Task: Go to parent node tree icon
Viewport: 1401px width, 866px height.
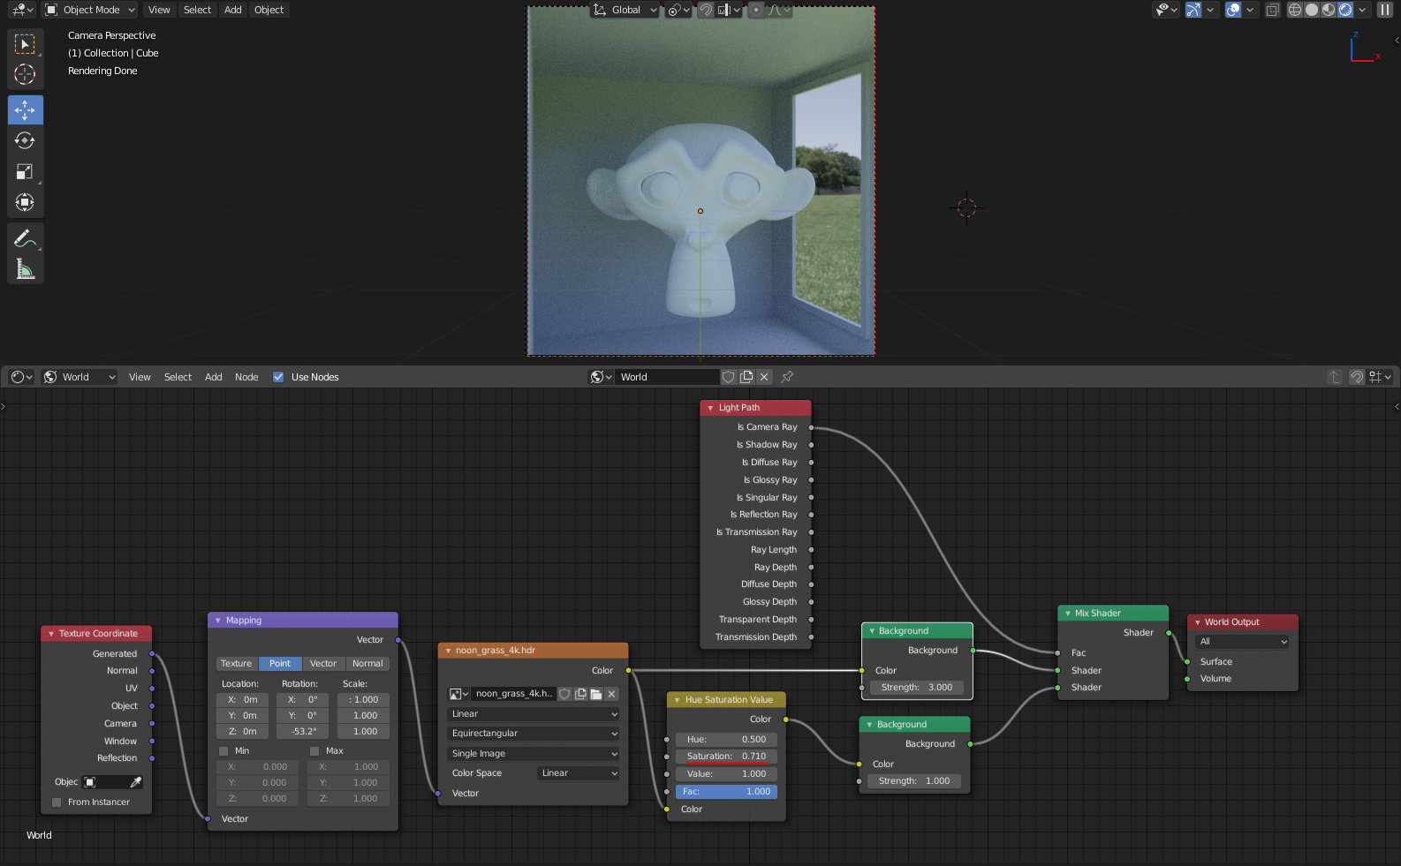Action: (1335, 377)
